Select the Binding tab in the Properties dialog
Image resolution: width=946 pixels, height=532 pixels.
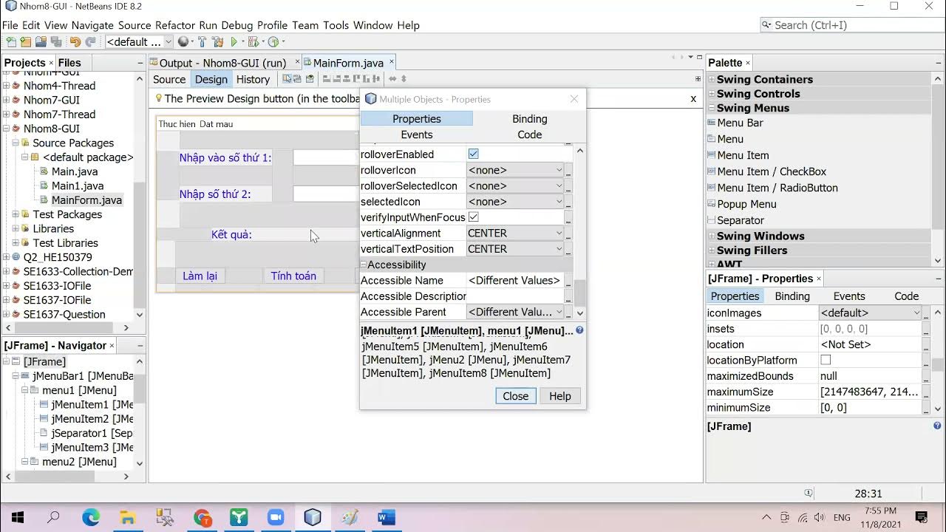pos(529,119)
